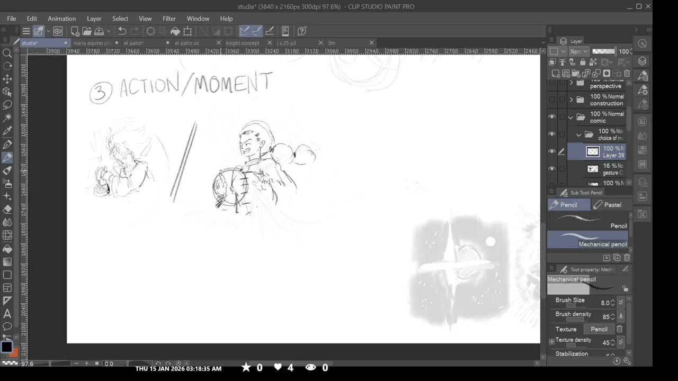Select the Layer 39 thumbnail
The height and width of the screenshot is (381, 678).
(593, 152)
